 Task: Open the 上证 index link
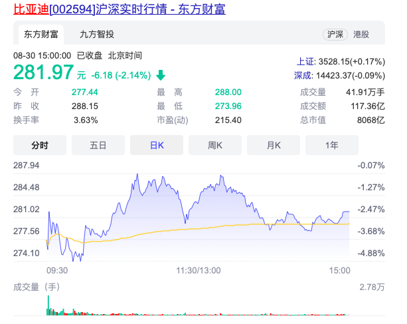click(x=305, y=62)
